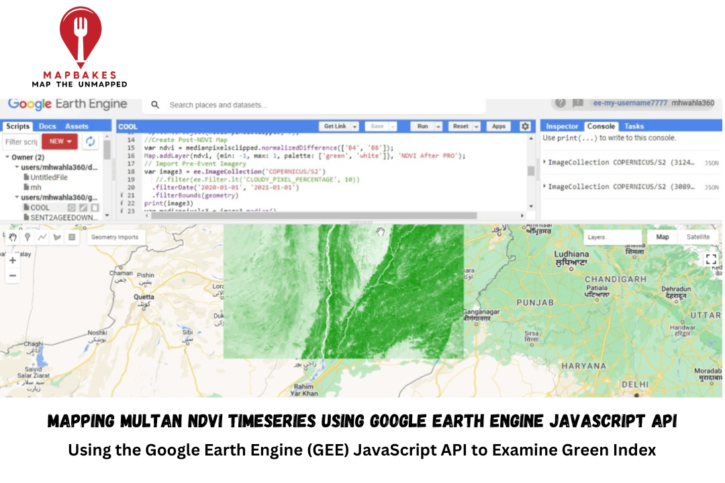This screenshot has width=725, height=483.
Task: Switch to the Inspector tab
Action: 562,126
